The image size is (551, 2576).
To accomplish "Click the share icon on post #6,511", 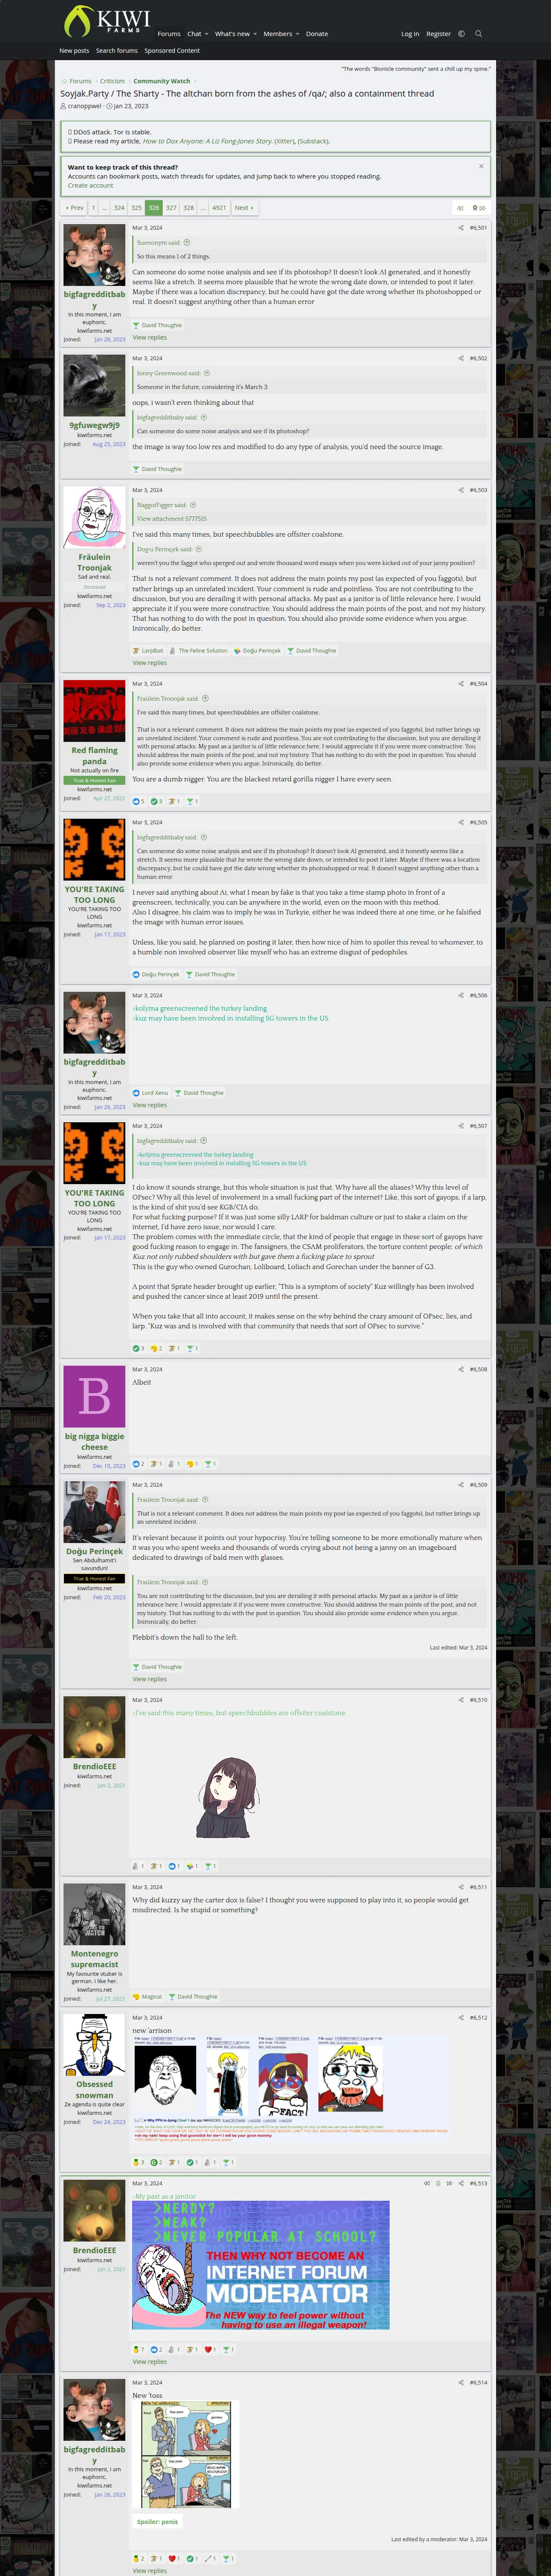I will pos(461,1887).
